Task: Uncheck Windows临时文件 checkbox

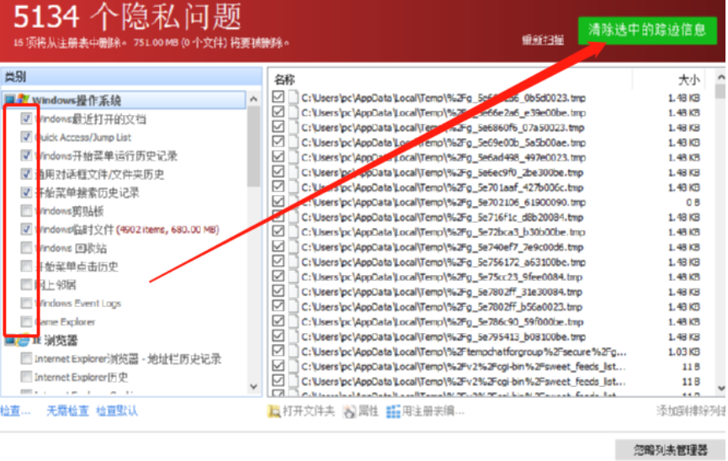Action: tap(26, 229)
